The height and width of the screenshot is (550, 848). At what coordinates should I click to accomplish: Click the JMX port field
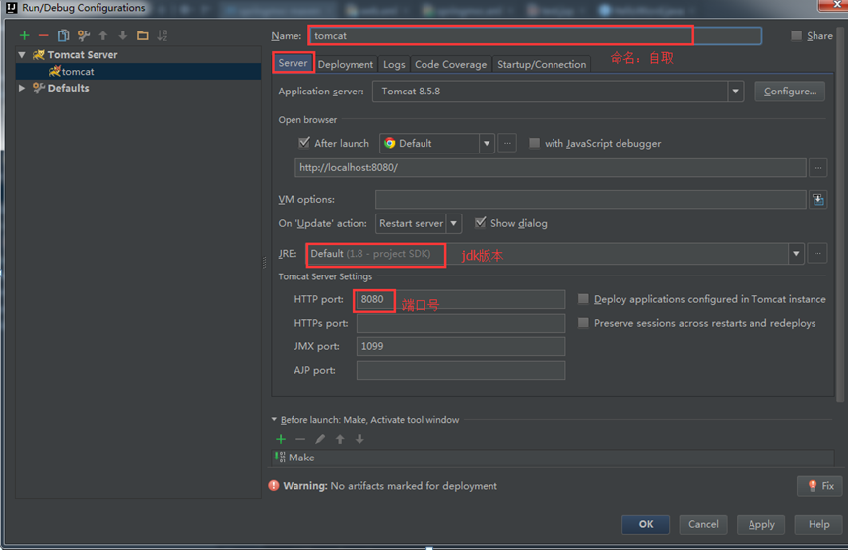(461, 346)
